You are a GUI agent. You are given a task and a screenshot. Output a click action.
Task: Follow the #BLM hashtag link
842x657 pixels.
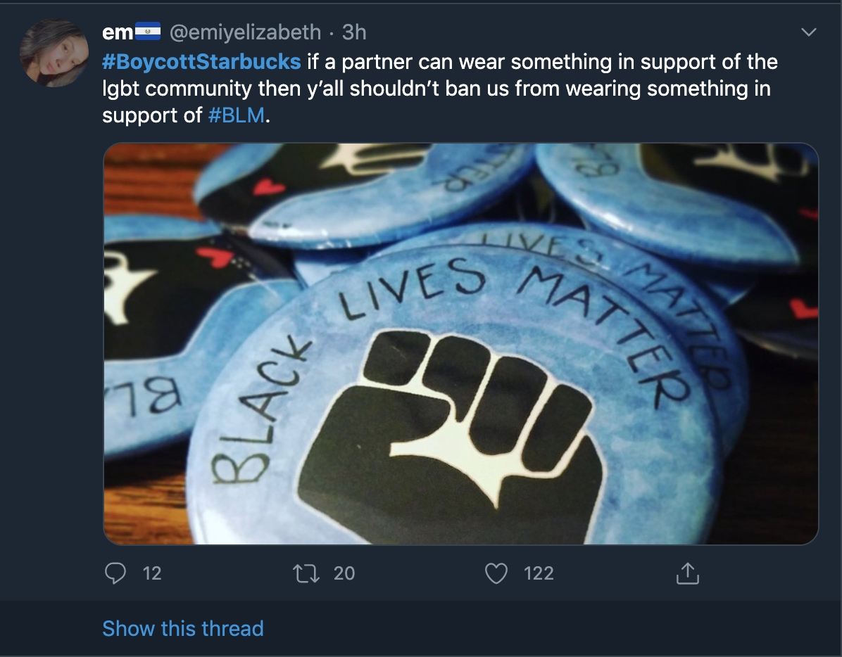(237, 115)
